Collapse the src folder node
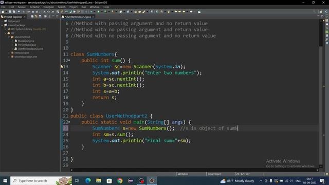This screenshot has height=185, width=329. 6,33
